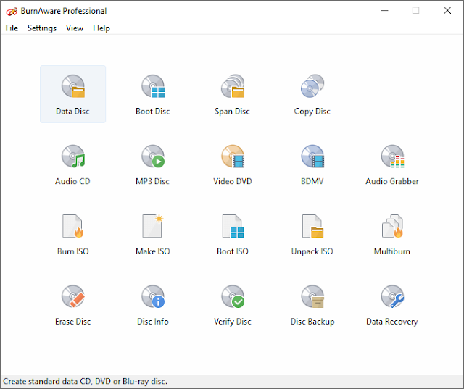Image resolution: width=464 pixels, height=389 pixels.
Task: Launch the Audio Grabber tool
Action: coord(392,164)
